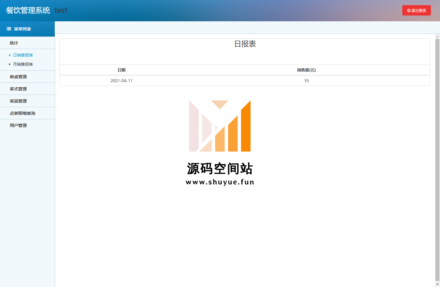This screenshot has height=287, width=440.
Task: Open the 菜品管理 menu
Action: 27,101
